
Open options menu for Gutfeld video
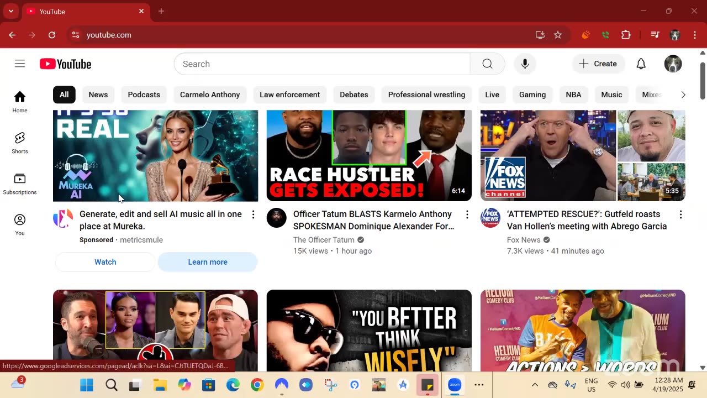(x=680, y=214)
